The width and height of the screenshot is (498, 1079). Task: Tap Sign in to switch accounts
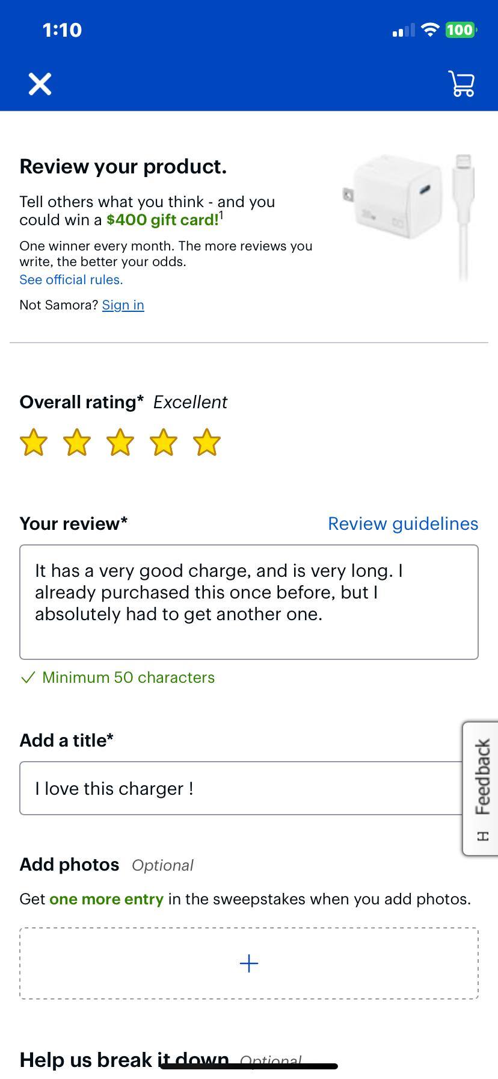click(123, 305)
